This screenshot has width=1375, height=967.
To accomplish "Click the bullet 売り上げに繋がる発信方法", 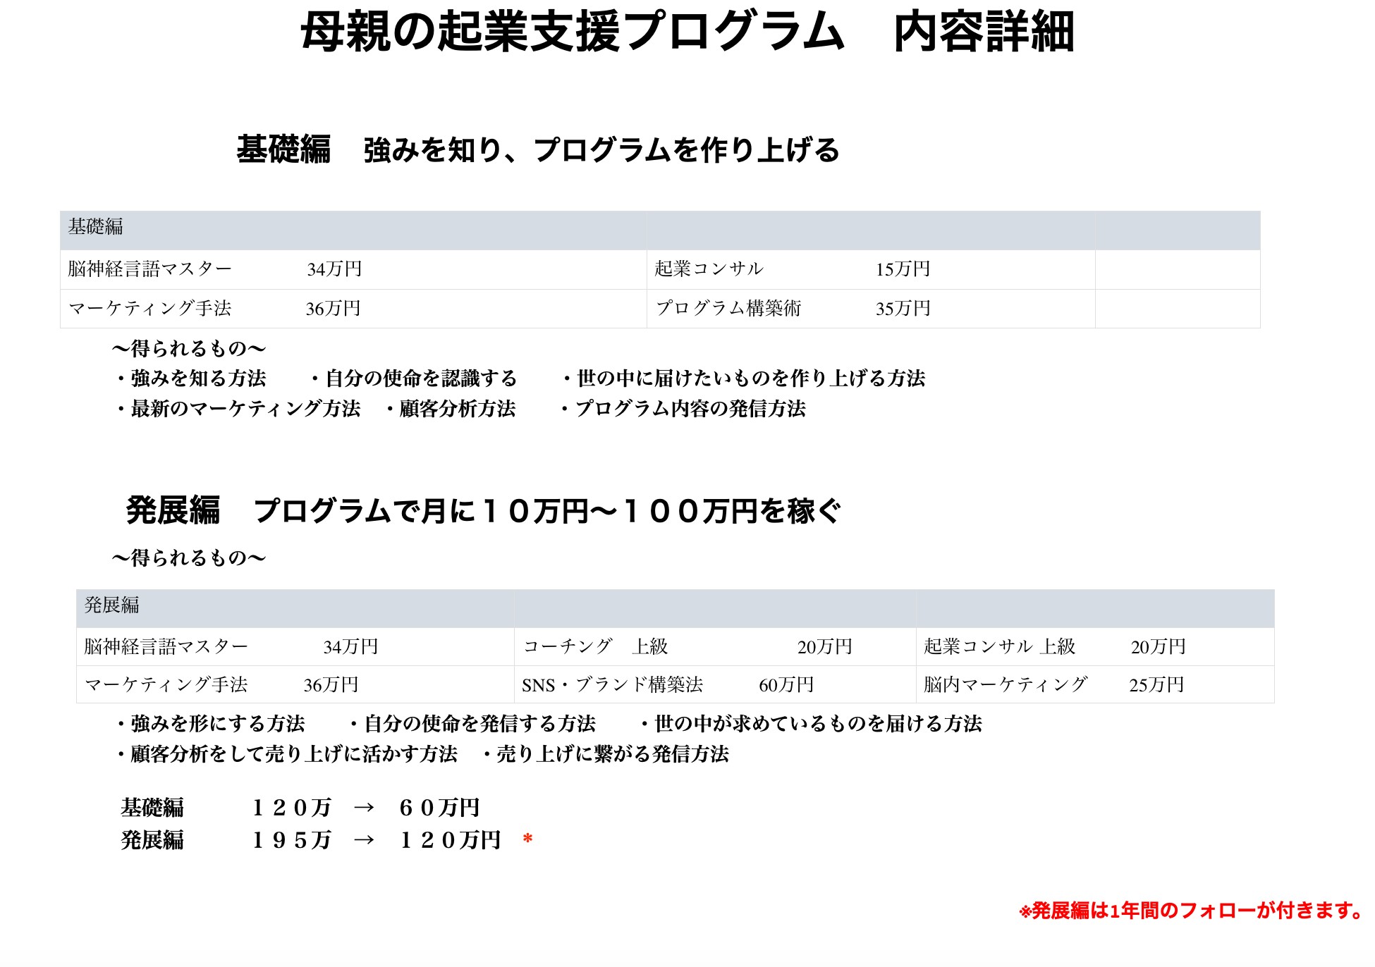I will 604,754.
